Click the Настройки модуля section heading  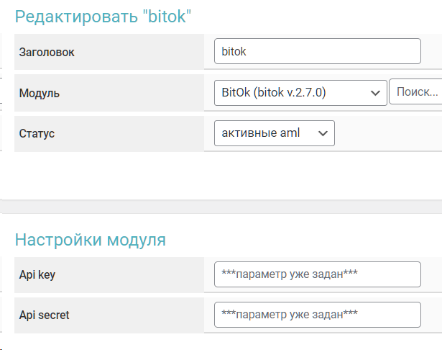(91, 239)
